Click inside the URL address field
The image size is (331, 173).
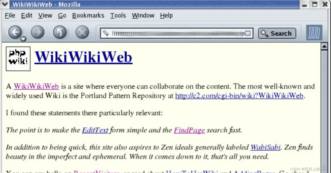click(177, 33)
